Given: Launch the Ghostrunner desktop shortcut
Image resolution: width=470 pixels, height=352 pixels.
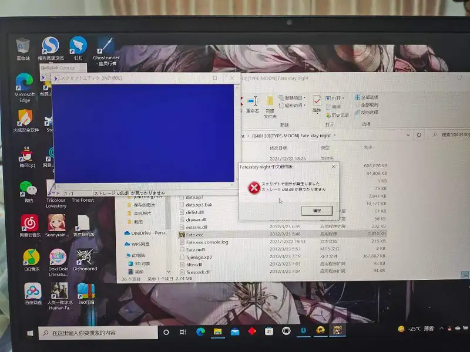Looking at the screenshot, I should [106, 51].
